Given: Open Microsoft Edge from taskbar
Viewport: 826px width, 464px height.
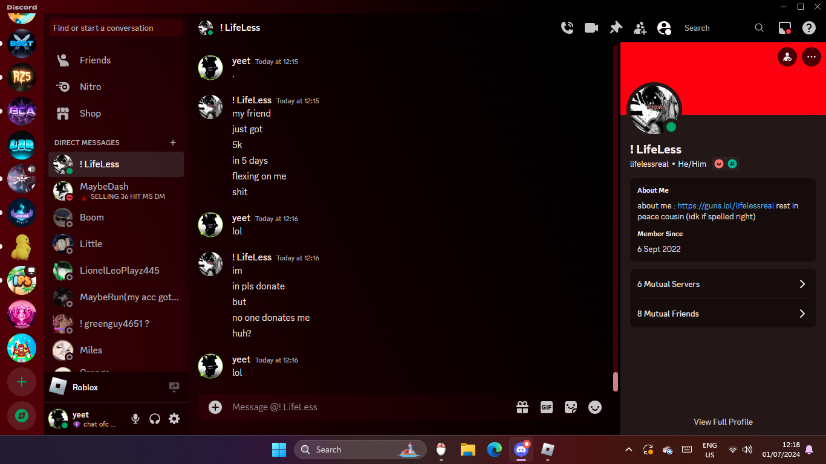Looking at the screenshot, I should [x=495, y=449].
